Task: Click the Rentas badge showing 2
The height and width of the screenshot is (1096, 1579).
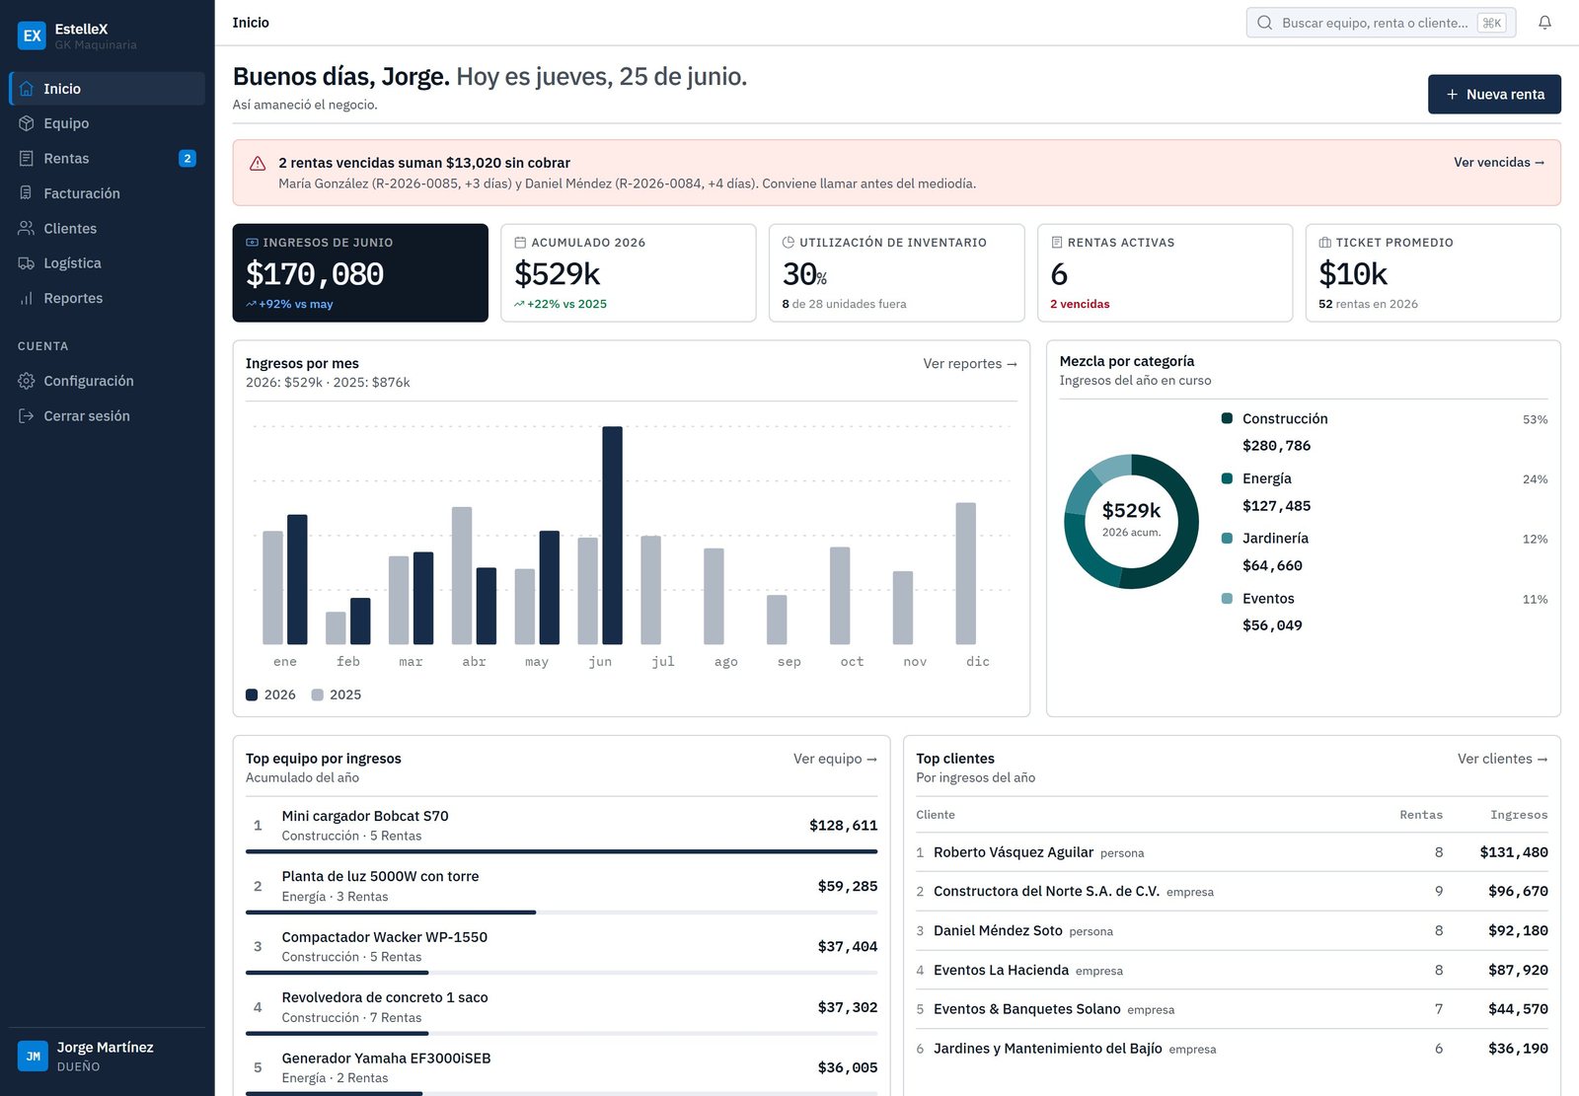Action: 188,159
